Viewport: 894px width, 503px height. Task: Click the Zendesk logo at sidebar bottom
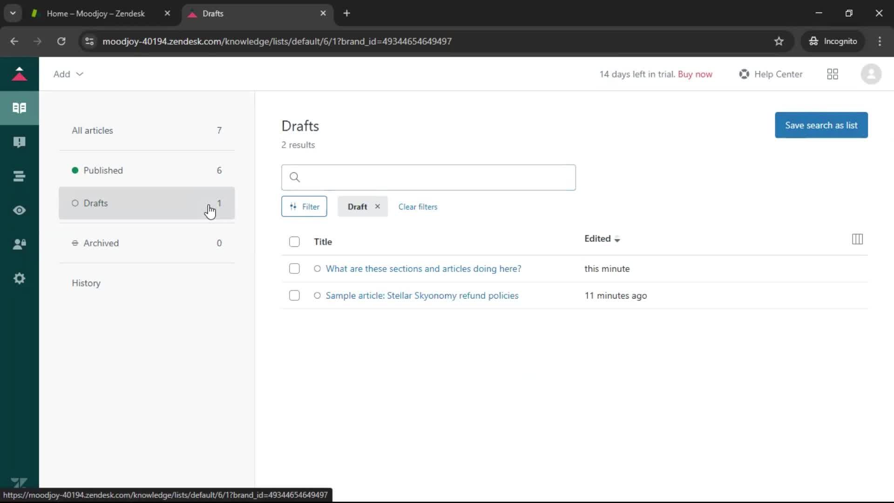(x=19, y=483)
